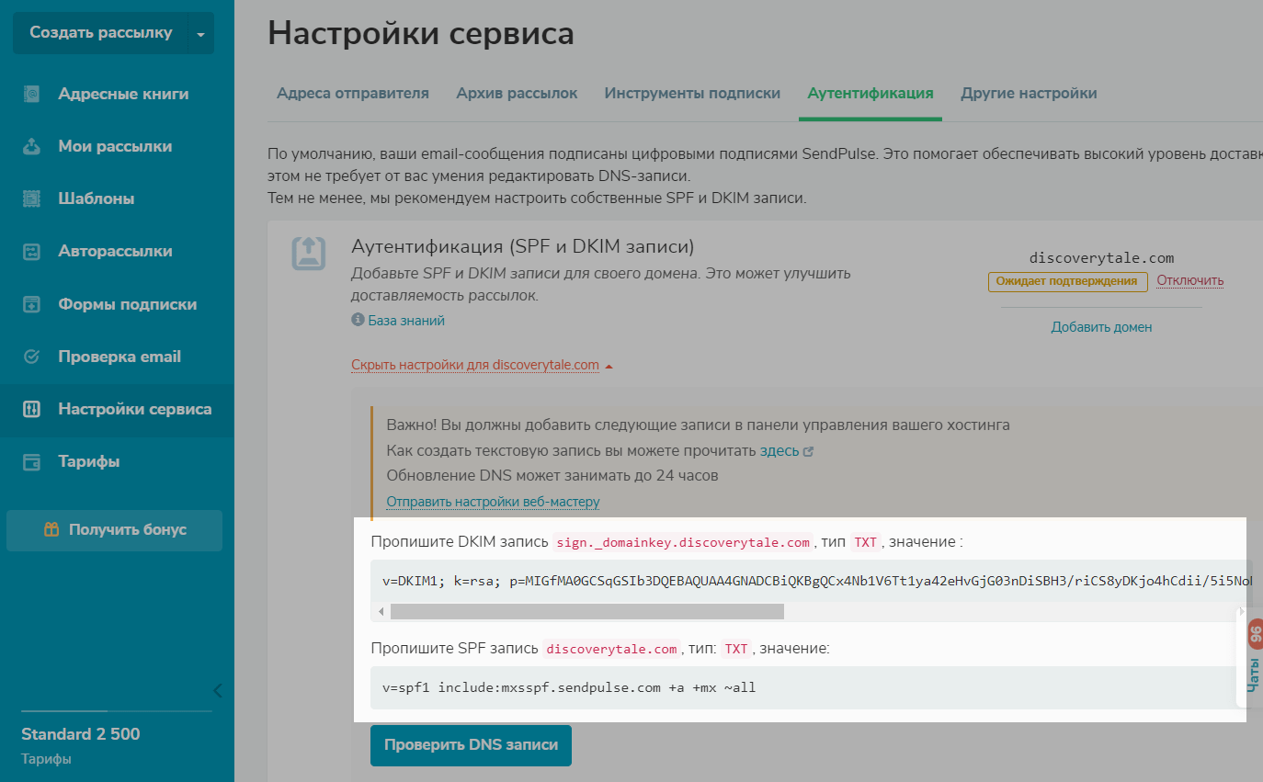This screenshot has height=782, width=1263.
Task: Click the sign._domainkey.discoverytale.com record name
Action: coord(683,542)
